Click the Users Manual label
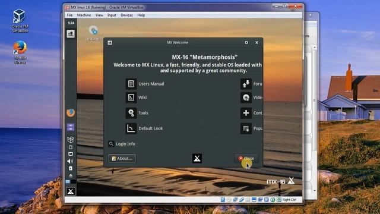This screenshot has width=380, height=214. click(151, 84)
